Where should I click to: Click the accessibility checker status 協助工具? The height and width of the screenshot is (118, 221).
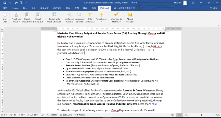[x=72, y=115]
